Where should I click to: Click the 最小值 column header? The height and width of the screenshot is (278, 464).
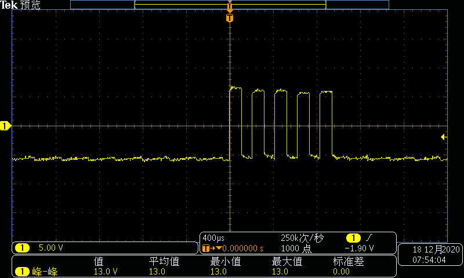click(225, 261)
